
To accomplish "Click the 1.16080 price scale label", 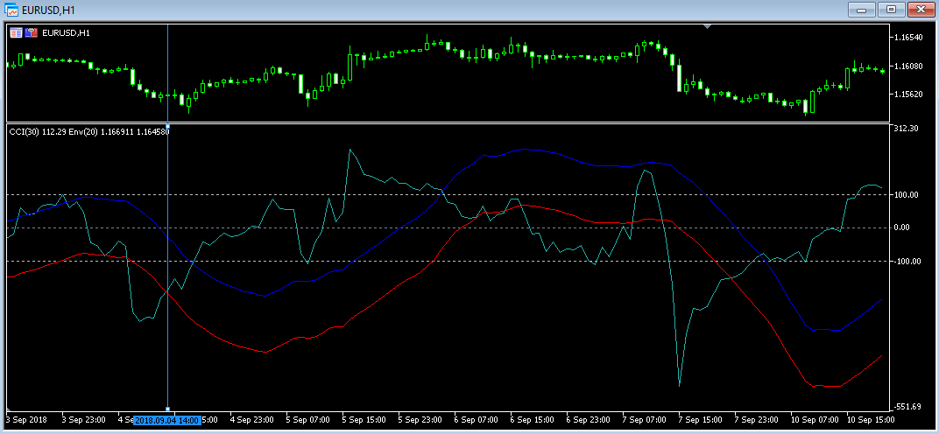I will pos(907,66).
